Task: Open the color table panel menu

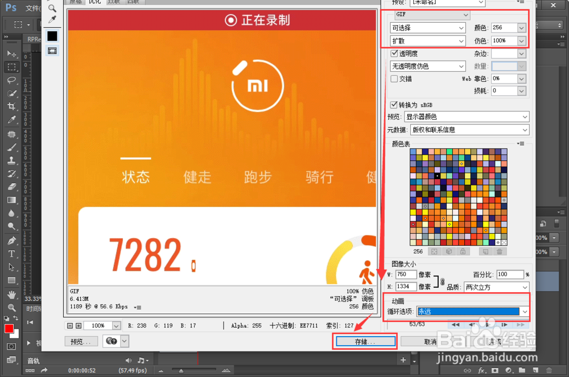Action: pos(521,143)
